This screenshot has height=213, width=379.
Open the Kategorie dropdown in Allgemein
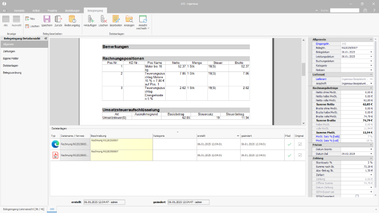coord(371,66)
